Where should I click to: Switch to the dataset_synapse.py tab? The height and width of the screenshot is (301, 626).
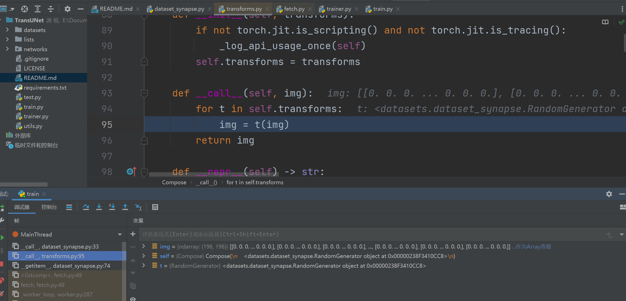click(x=179, y=9)
